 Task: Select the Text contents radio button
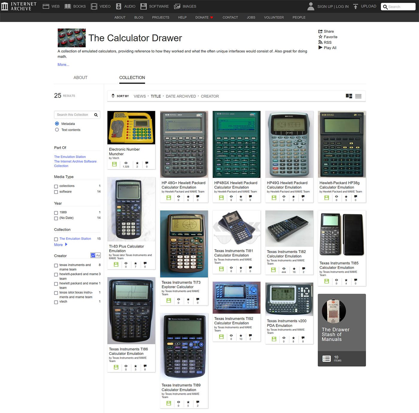point(57,130)
